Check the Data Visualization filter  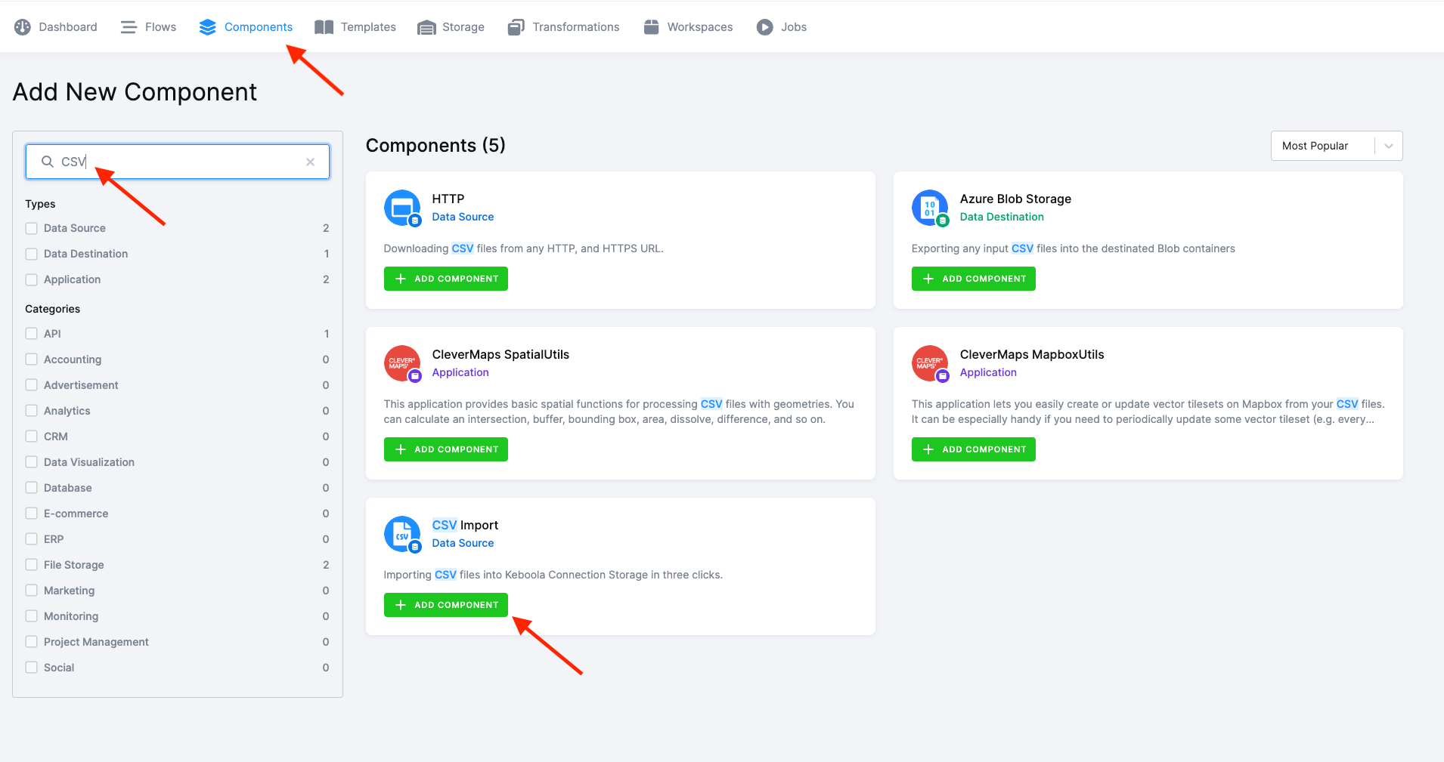tap(32, 462)
